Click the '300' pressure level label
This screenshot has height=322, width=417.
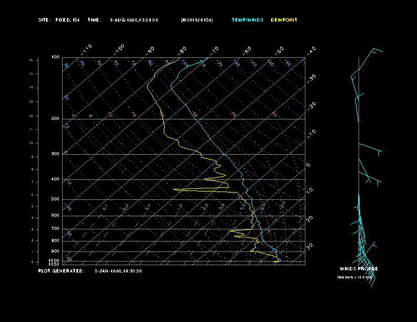(x=55, y=154)
